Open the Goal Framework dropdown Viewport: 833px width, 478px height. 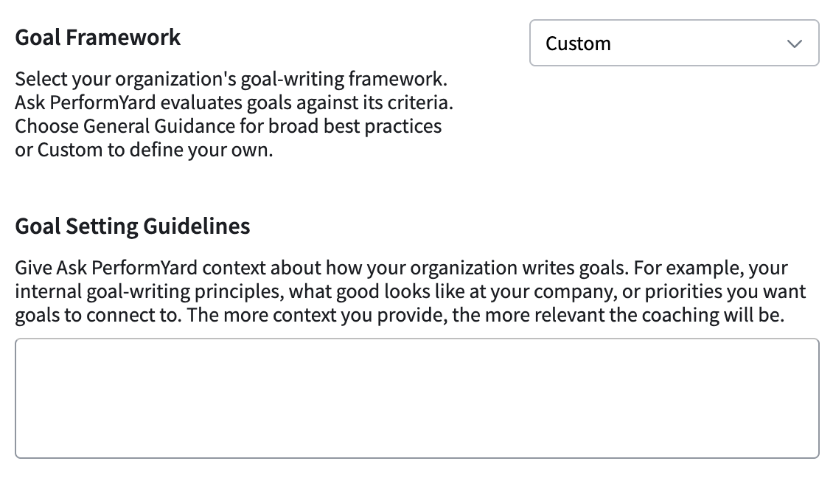click(x=675, y=43)
